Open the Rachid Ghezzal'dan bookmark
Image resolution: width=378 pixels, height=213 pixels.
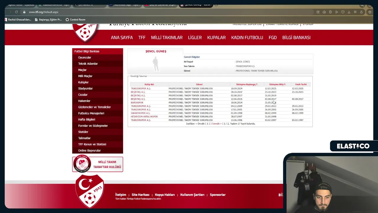click(18, 20)
